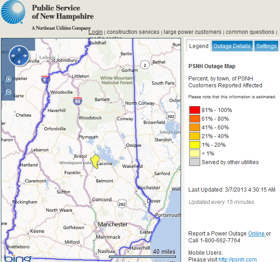The height and width of the screenshot is (262, 280).
Task: Click the Claremont label on the map
Action: (x=36, y=181)
